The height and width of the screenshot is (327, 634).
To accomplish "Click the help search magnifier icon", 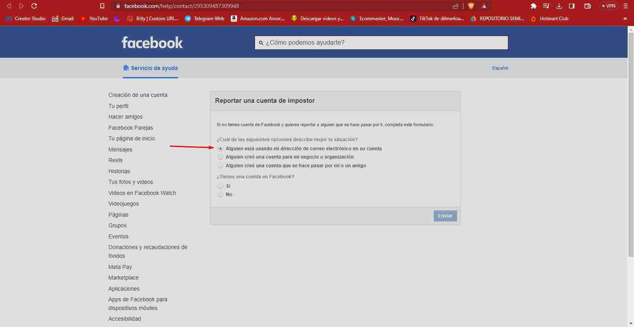I will pos(261,43).
